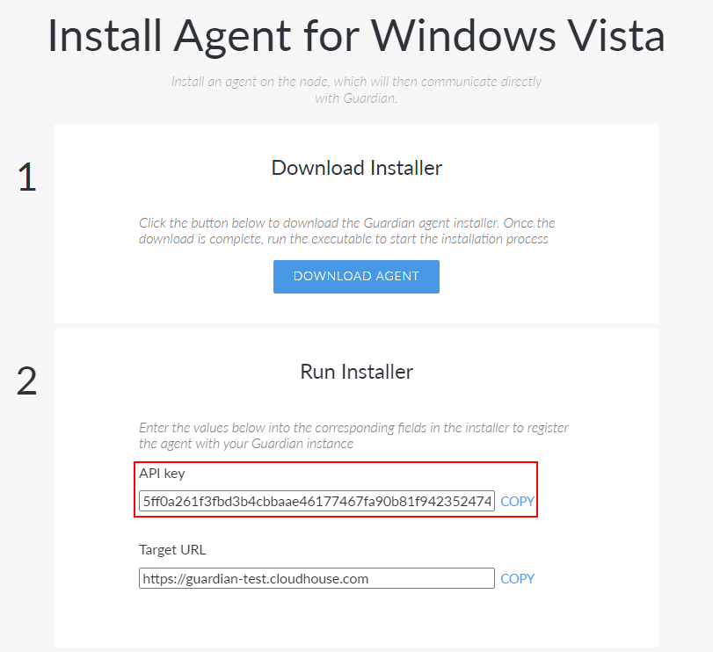This screenshot has width=713, height=652.
Task: Click the "run the executable" instruction line
Action: [343, 239]
